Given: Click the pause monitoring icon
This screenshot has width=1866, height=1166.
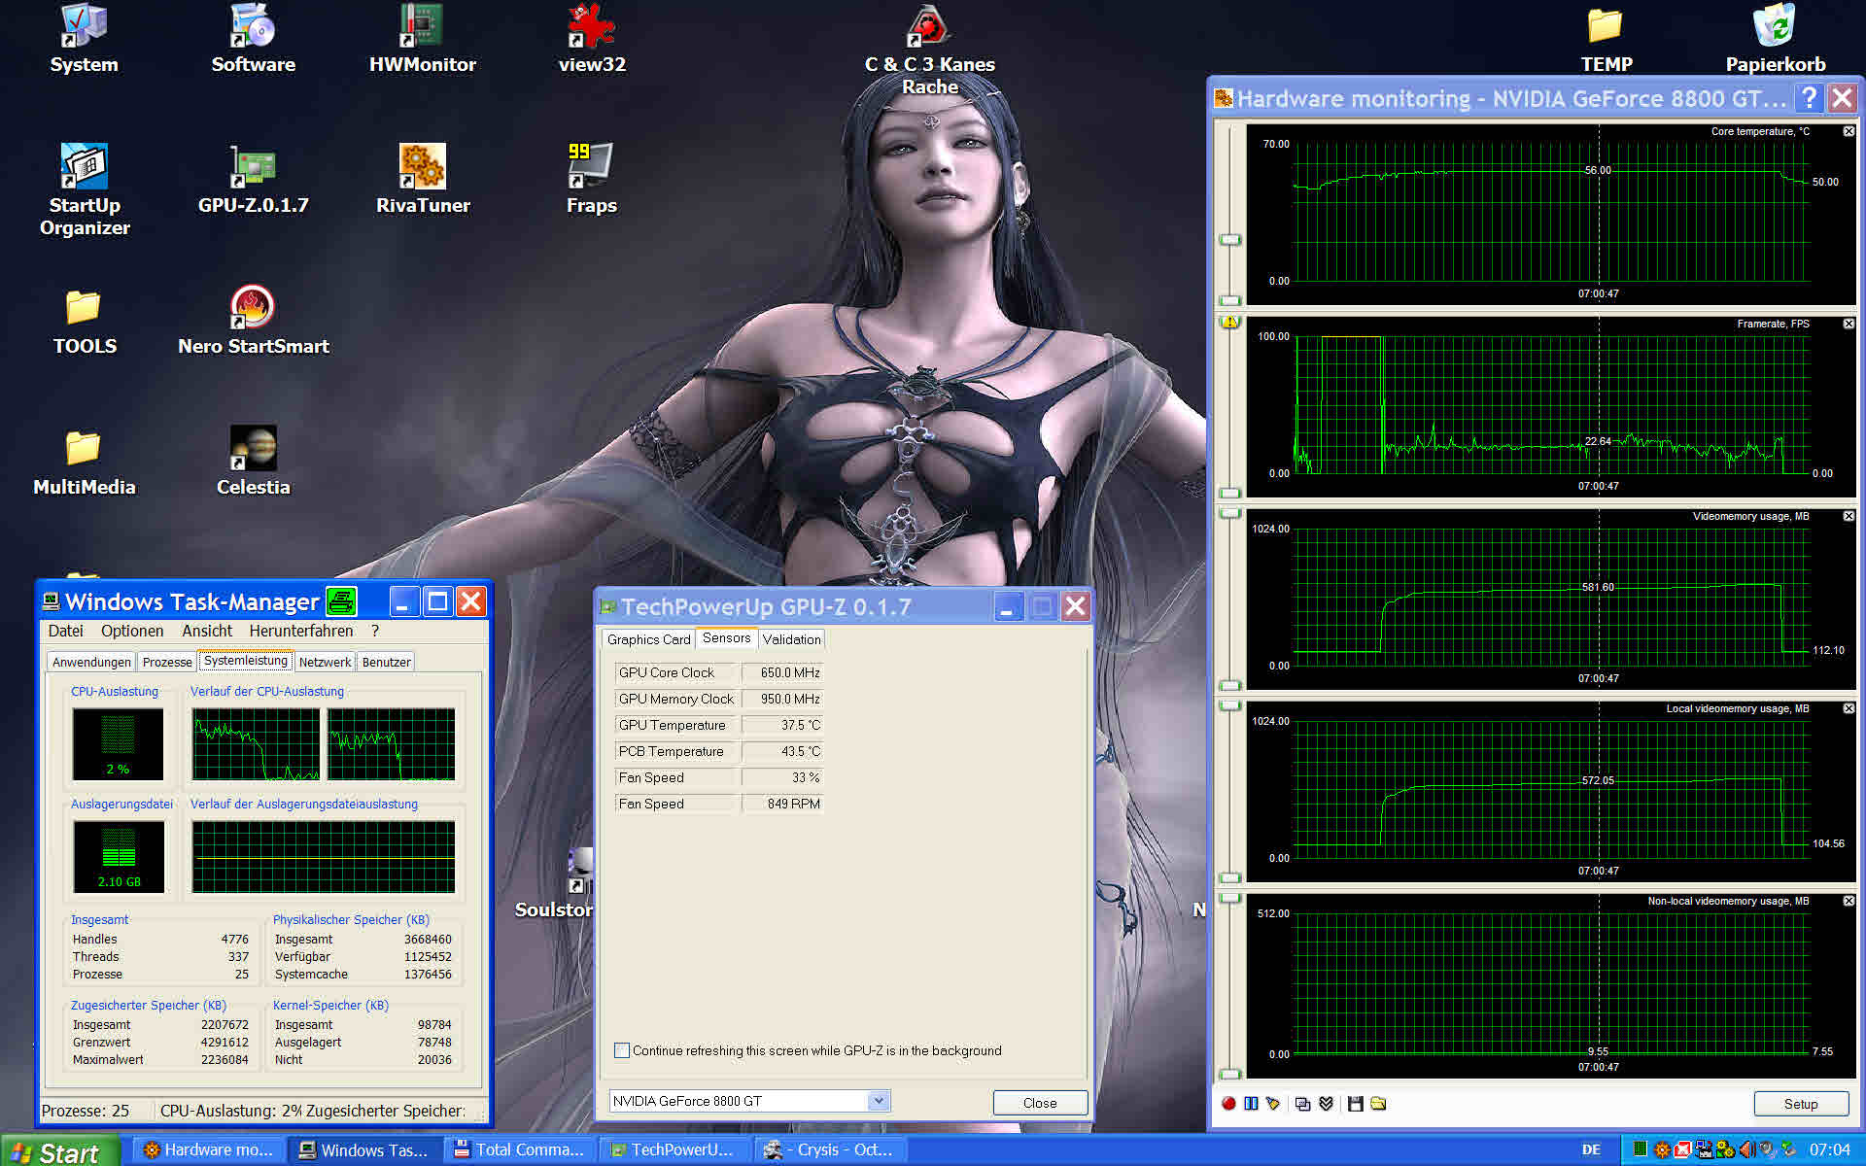Looking at the screenshot, I should coord(1251,1104).
